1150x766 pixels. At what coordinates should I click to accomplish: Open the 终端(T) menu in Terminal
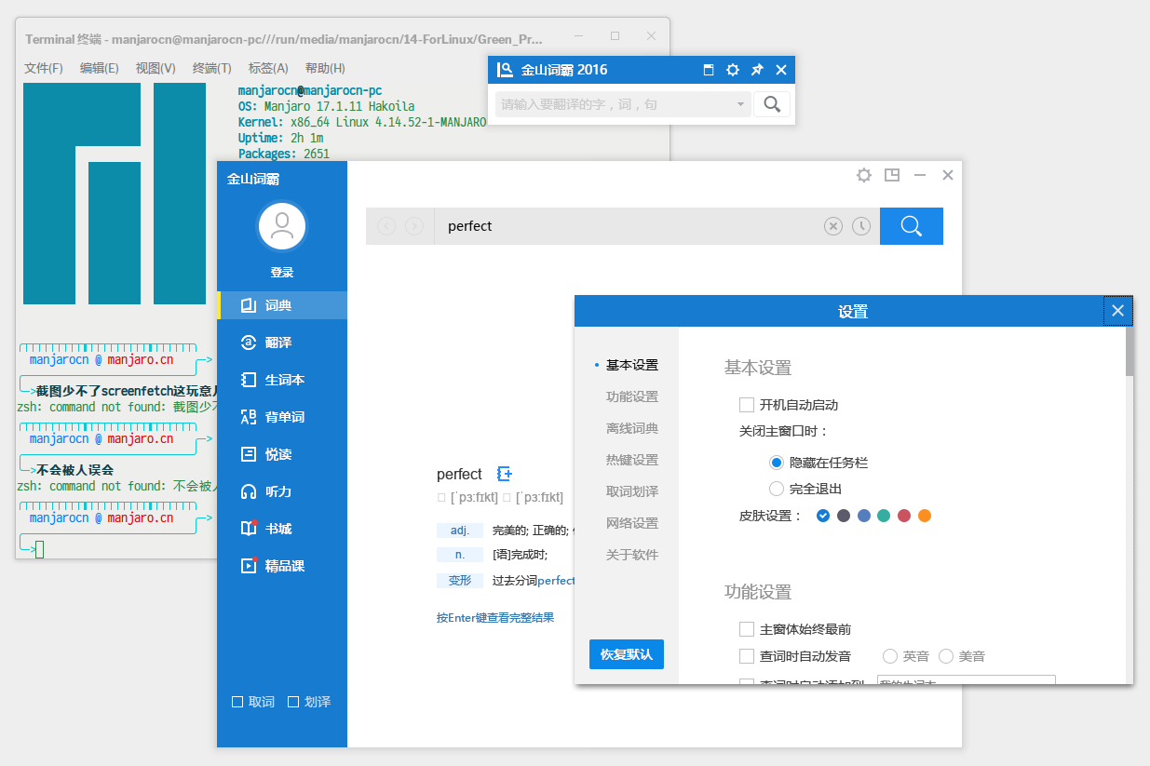coord(212,68)
